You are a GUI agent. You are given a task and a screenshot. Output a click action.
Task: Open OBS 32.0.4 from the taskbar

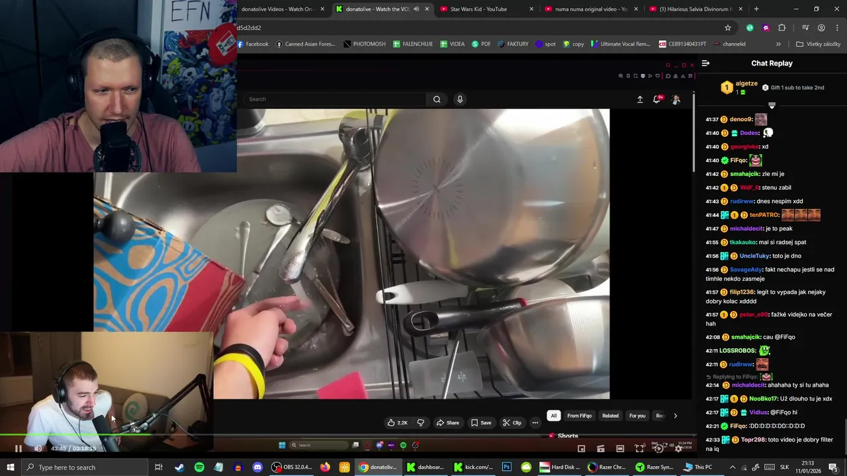point(292,467)
